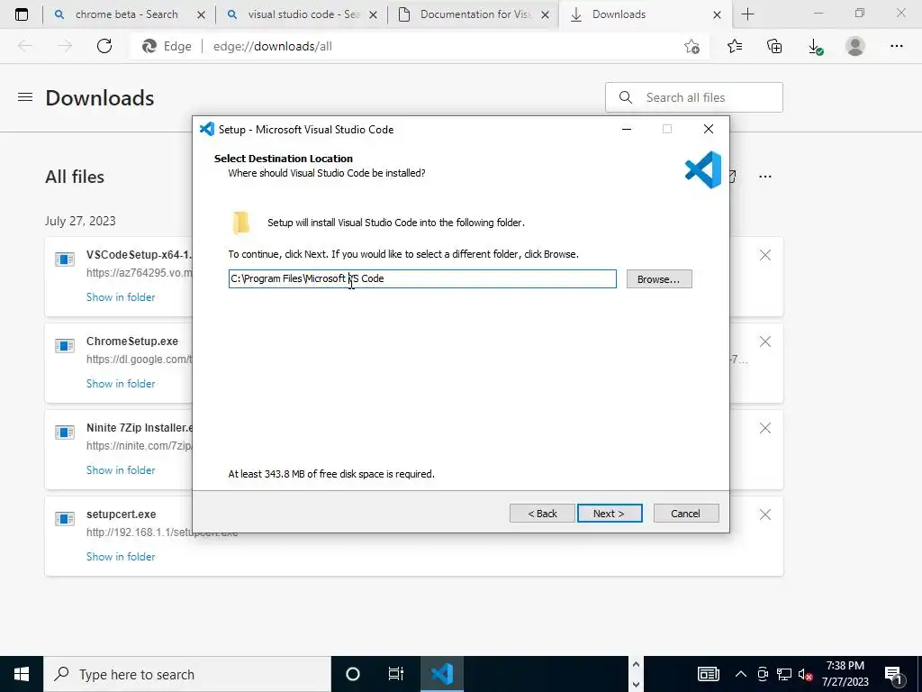This screenshot has width=922, height=692.
Task: Close the Downloads tab
Action: tap(717, 14)
